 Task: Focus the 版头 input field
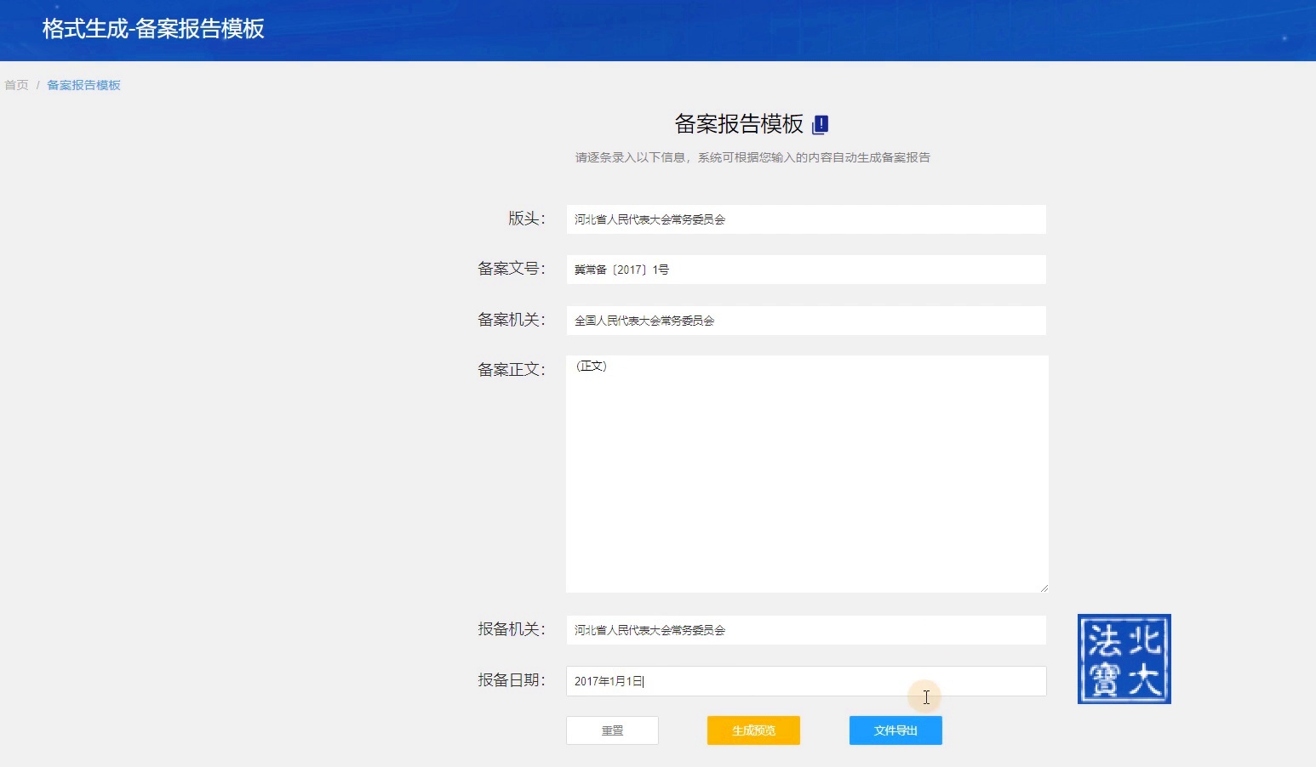(806, 219)
